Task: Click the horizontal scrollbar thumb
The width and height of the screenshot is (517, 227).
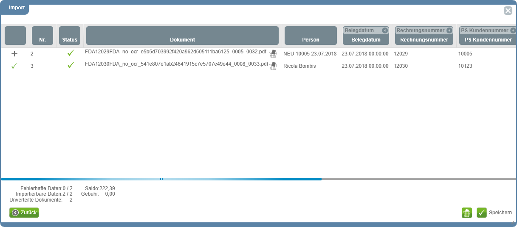Action: pyautogui.click(x=161, y=179)
